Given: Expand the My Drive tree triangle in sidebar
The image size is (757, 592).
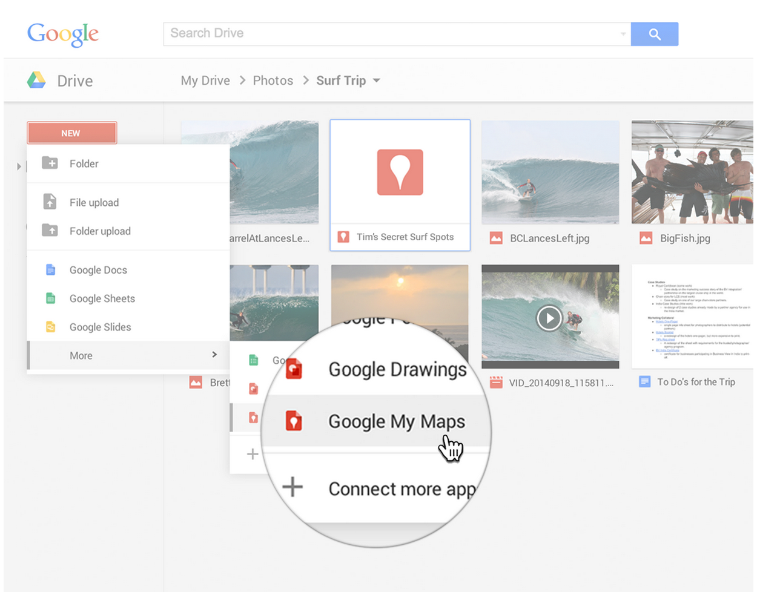Looking at the screenshot, I should coord(19,166).
